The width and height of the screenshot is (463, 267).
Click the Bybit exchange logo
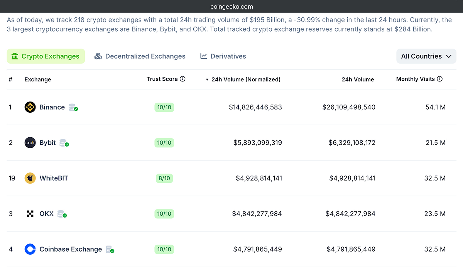click(30, 142)
